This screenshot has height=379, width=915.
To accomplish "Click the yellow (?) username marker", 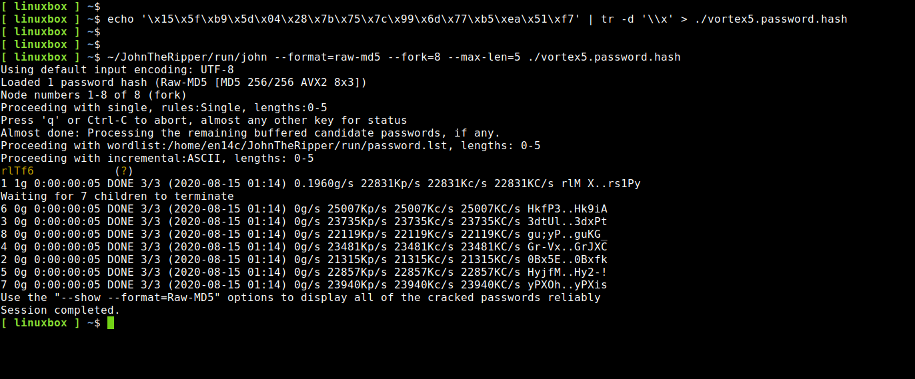I will 124,171.
